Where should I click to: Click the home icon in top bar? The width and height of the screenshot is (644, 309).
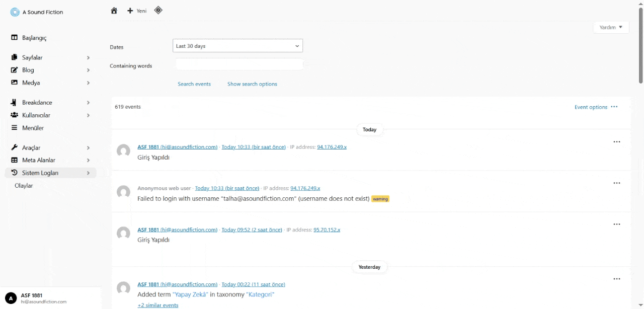(114, 11)
